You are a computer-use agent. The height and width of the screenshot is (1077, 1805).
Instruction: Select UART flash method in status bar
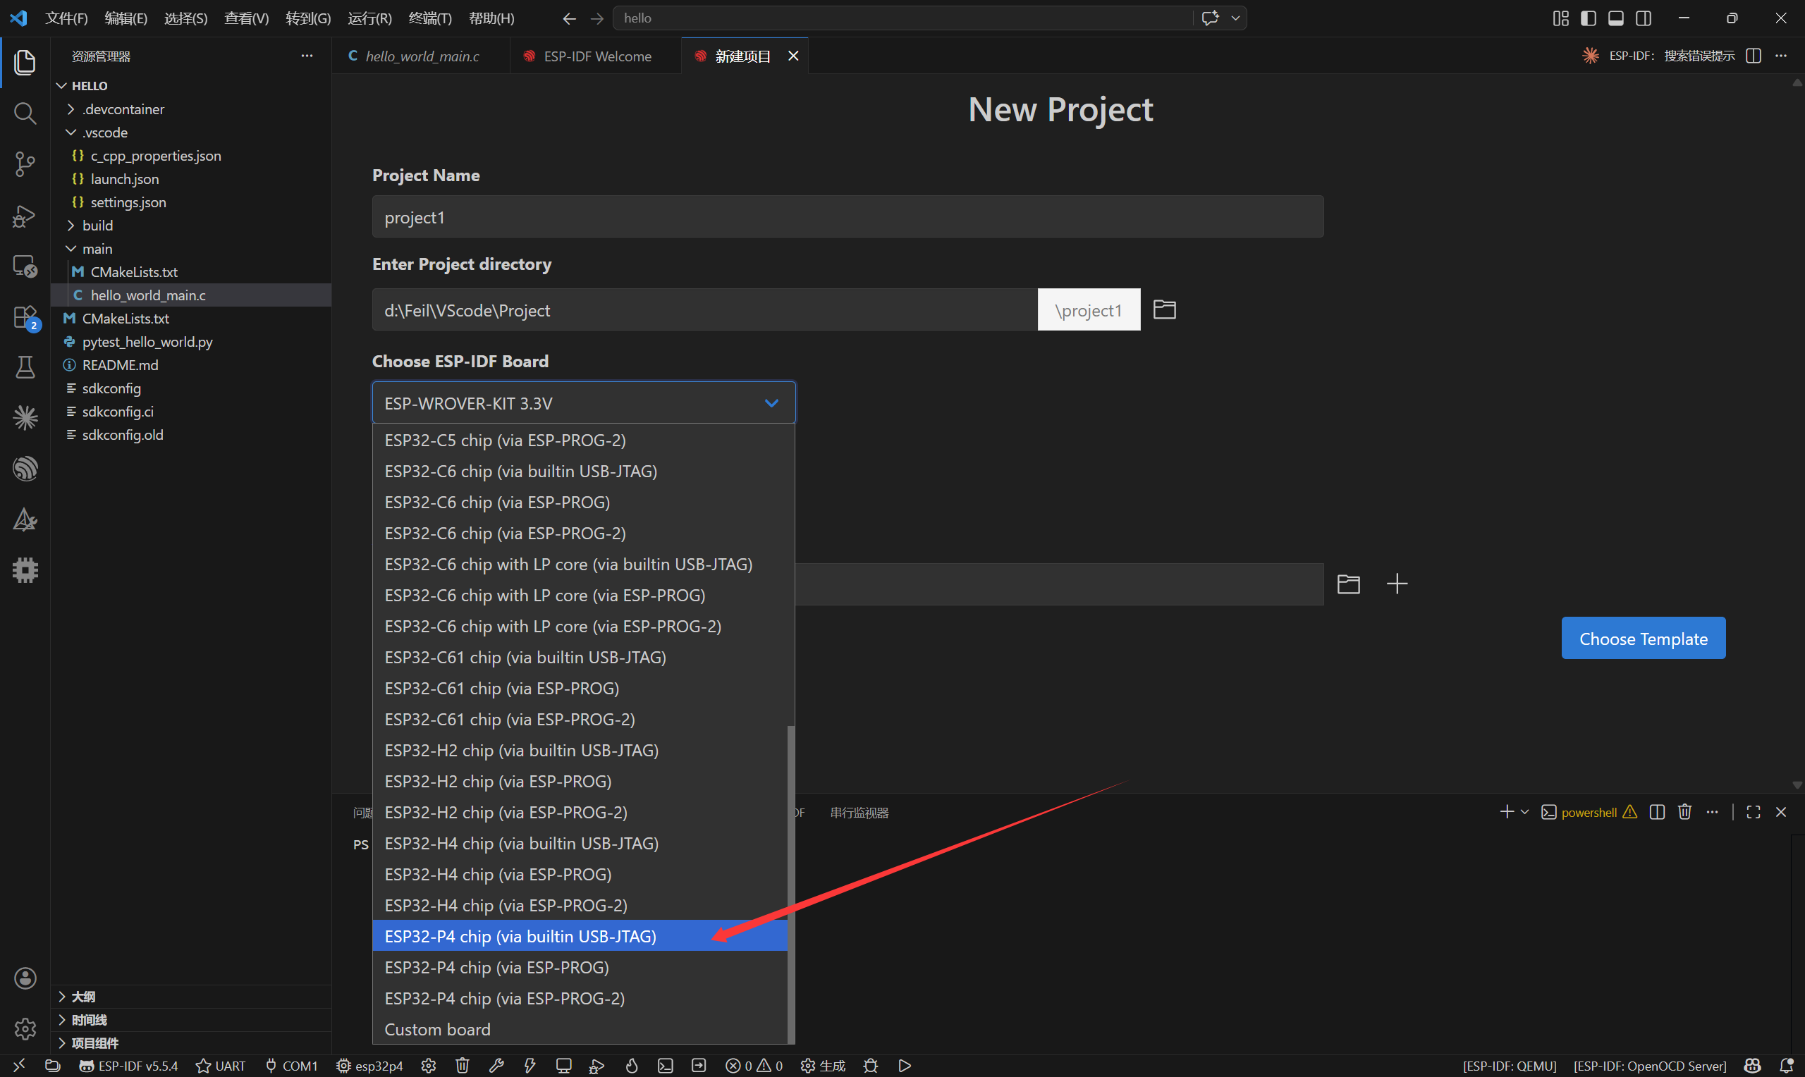[221, 1066]
